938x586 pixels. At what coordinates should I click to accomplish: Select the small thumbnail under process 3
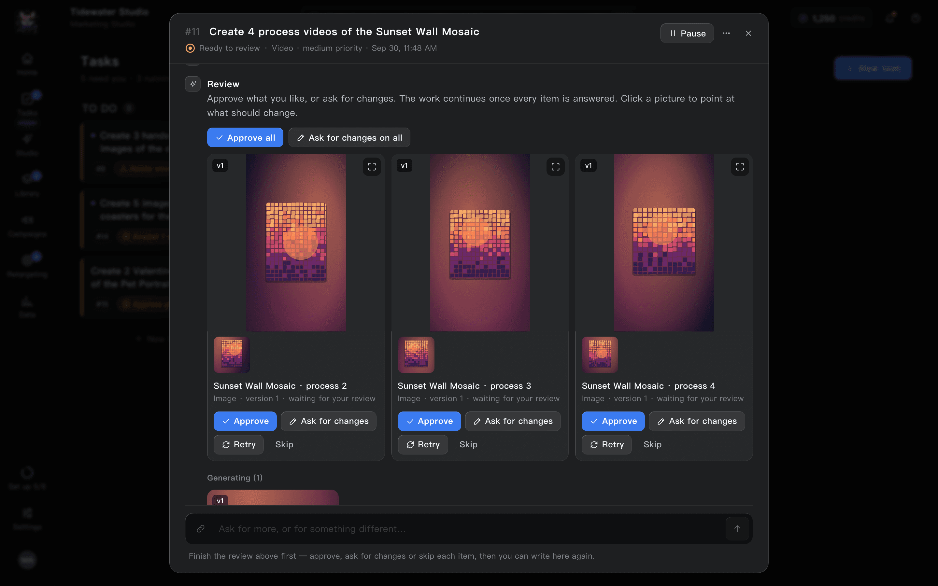[x=416, y=355]
